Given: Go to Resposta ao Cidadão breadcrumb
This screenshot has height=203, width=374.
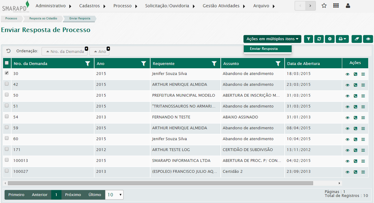Looking at the screenshot, I should point(43,19).
